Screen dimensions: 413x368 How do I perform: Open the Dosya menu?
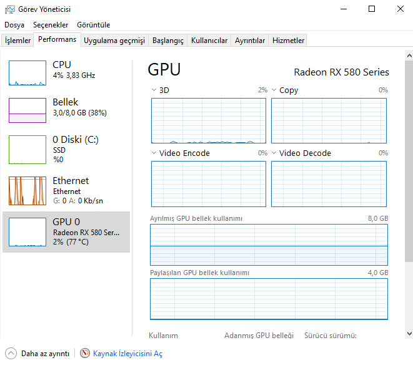(x=14, y=25)
